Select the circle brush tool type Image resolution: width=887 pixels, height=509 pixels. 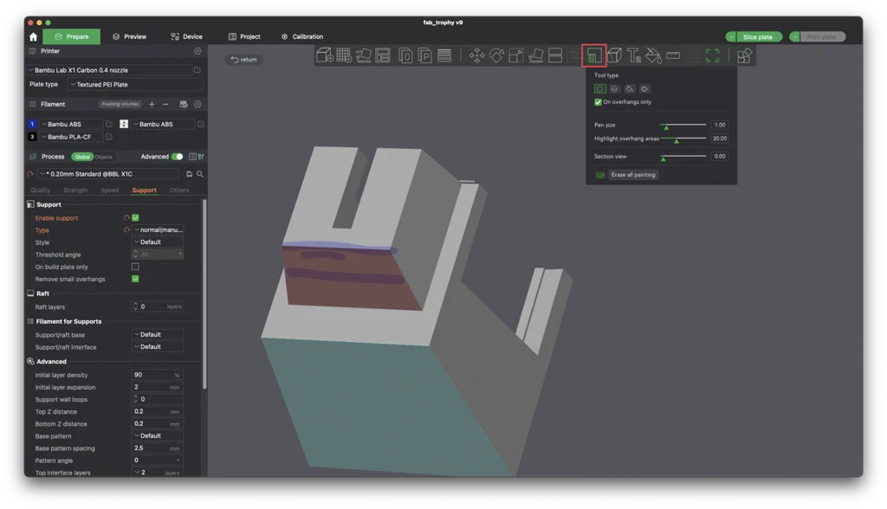599,89
